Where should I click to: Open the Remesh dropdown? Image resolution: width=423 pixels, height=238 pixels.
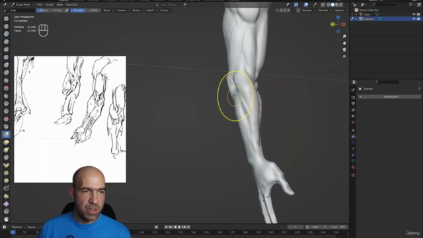(x=325, y=11)
